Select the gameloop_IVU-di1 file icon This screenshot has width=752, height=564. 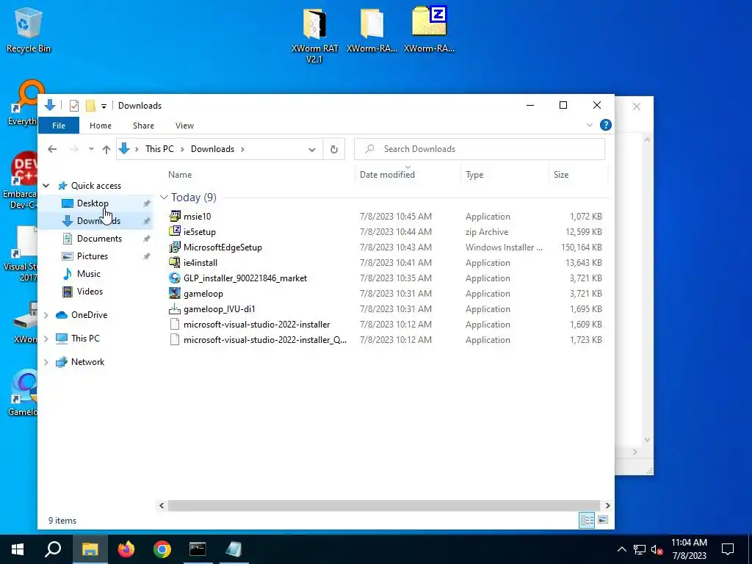pos(175,309)
